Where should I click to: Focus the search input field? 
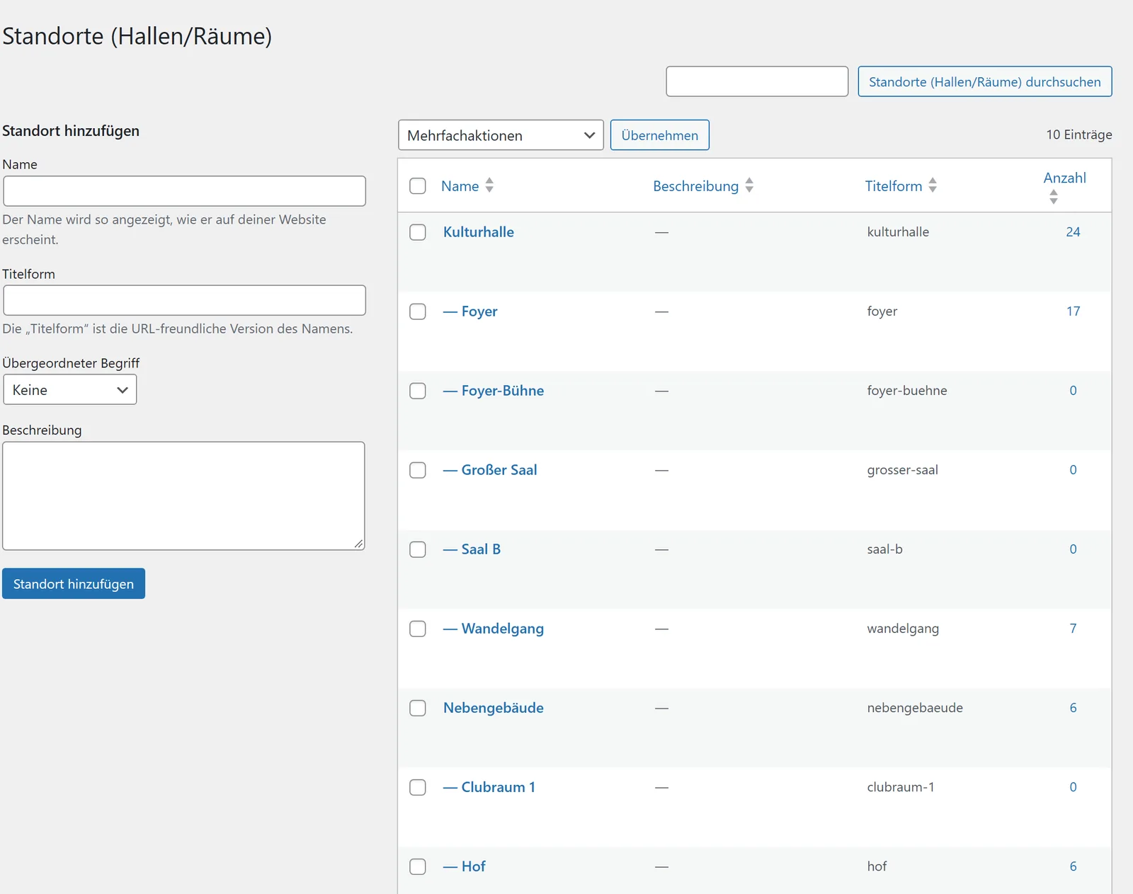point(757,81)
